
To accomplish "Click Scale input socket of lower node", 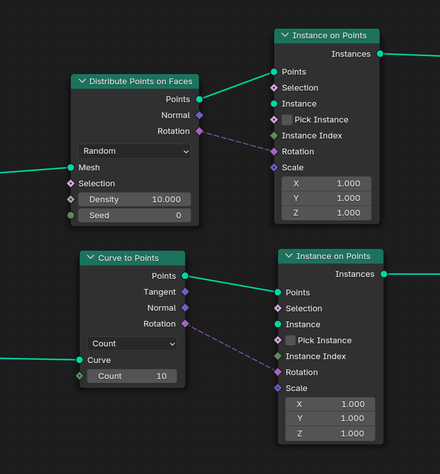I will tap(278, 388).
